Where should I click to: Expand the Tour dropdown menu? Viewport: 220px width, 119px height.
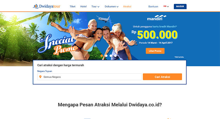[x=95, y=6]
